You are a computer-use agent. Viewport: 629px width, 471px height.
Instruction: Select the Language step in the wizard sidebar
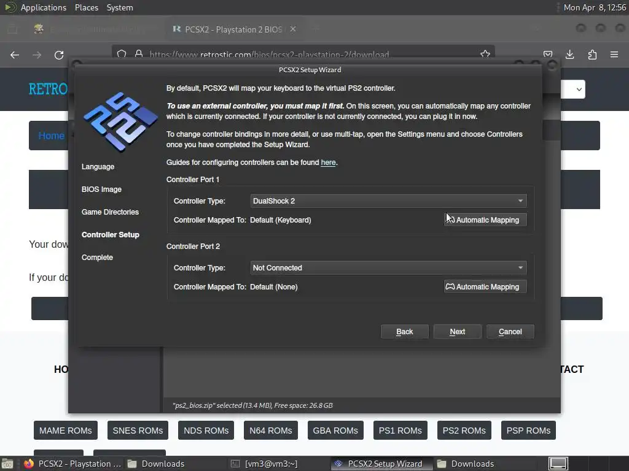pos(98,167)
